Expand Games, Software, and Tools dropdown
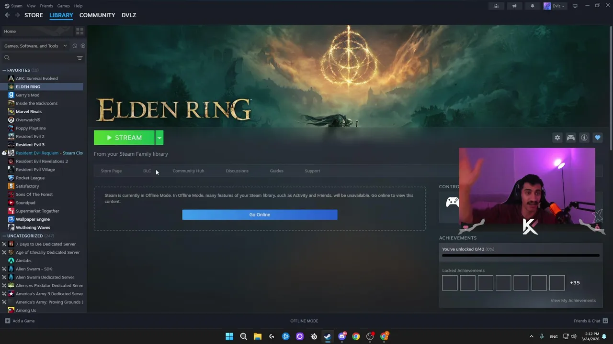613x344 pixels. click(x=35, y=46)
